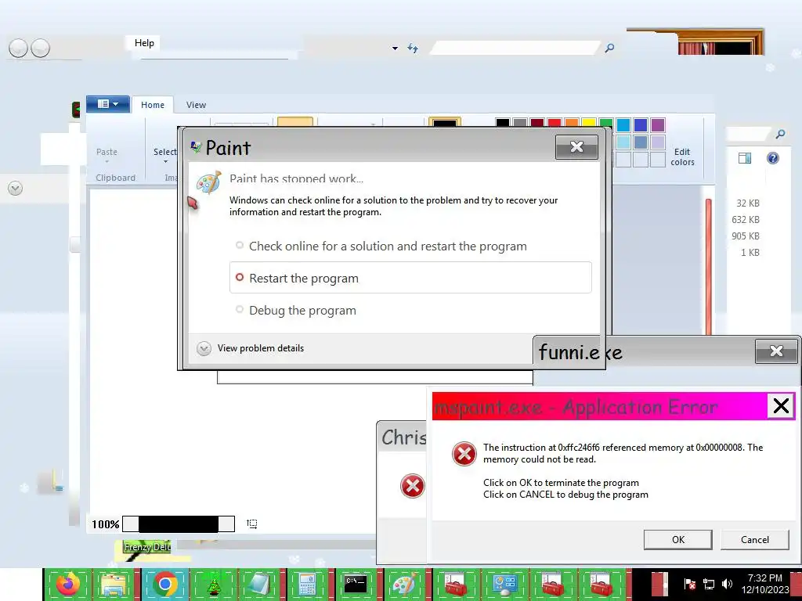Open the Control Panel taskbar icon

(x=504, y=585)
